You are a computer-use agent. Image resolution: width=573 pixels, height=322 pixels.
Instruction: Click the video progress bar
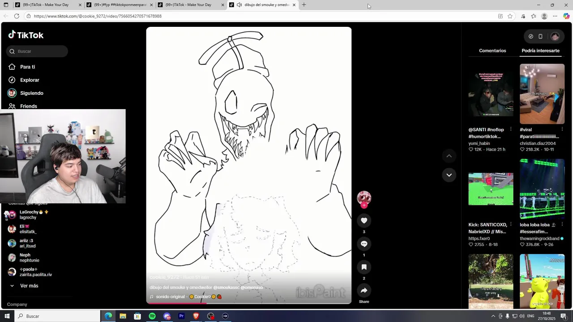pos(249,303)
